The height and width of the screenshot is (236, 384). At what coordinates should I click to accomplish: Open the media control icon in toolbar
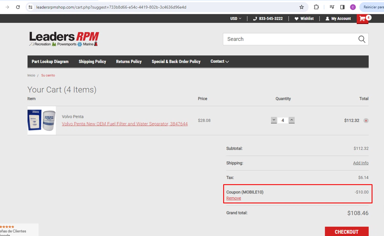pyautogui.click(x=332, y=7)
